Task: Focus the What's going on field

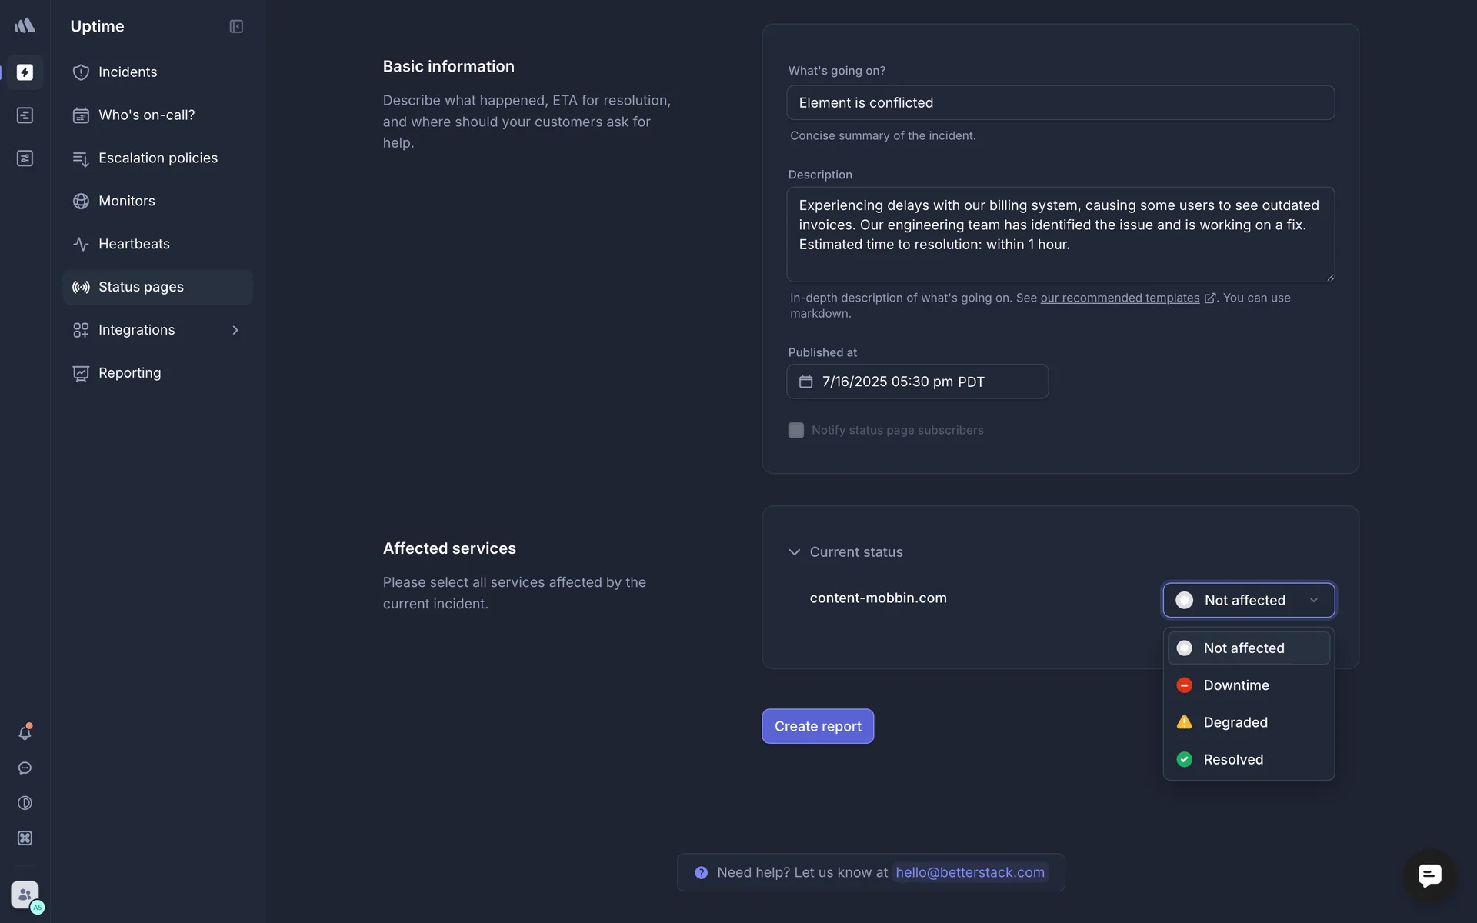Action: 1060,102
